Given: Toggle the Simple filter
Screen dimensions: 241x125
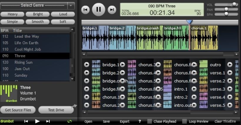Looking at the screenshot, I should [12, 22].
